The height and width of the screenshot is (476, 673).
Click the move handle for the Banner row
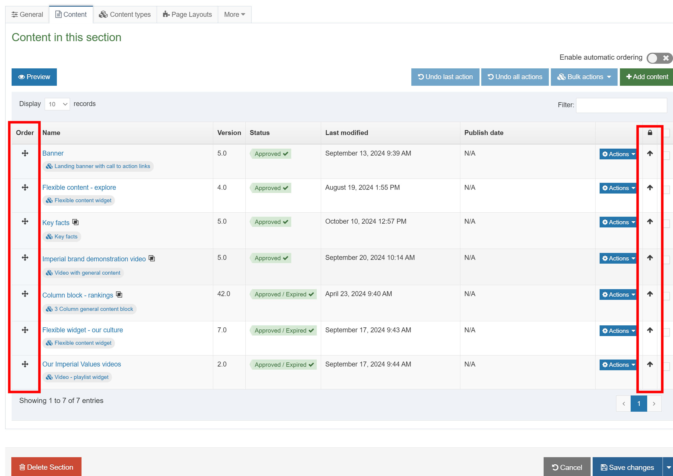(25, 153)
